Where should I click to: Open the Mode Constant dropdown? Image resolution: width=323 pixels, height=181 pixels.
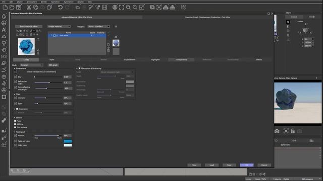tap(31, 65)
